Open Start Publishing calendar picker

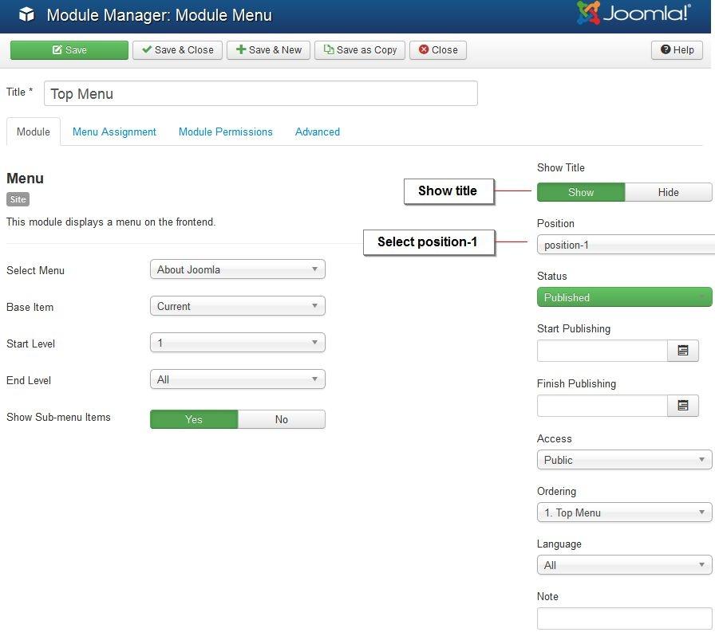682,351
